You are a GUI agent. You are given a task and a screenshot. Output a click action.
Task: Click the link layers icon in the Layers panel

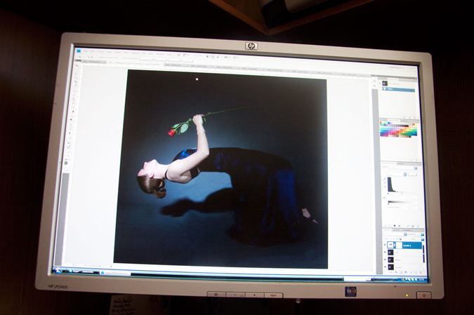click(x=390, y=272)
